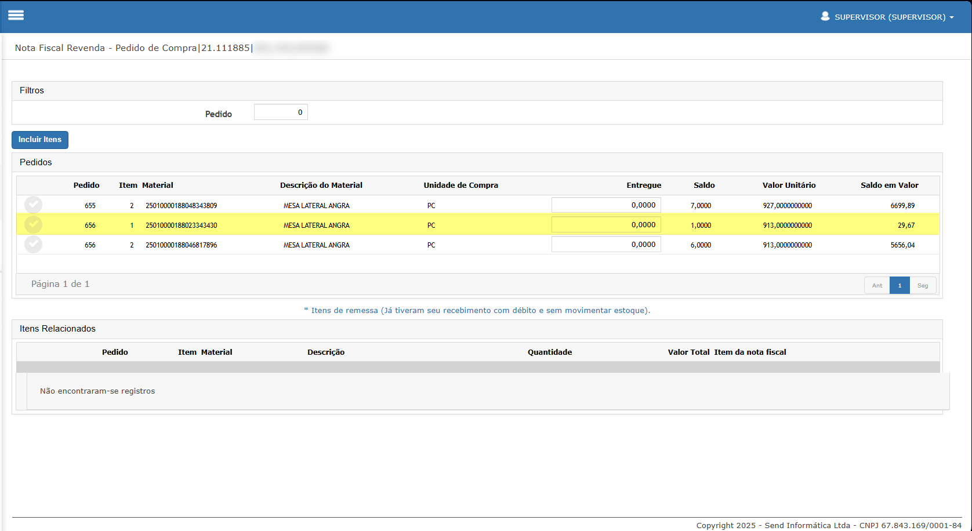Click the Filtros panel heading

pyautogui.click(x=32, y=90)
